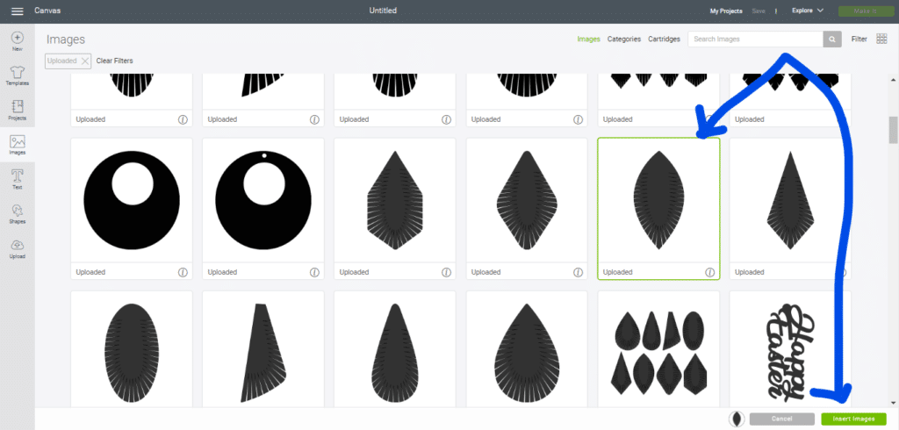The width and height of the screenshot is (899, 430).
Task: Click selected image preview in bottom tray
Action: (x=737, y=419)
